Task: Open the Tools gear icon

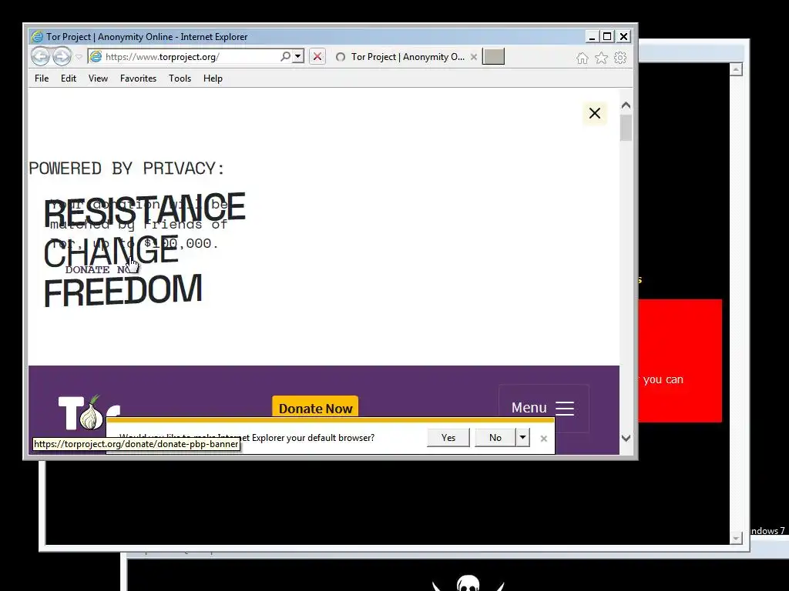Action: pyautogui.click(x=620, y=58)
